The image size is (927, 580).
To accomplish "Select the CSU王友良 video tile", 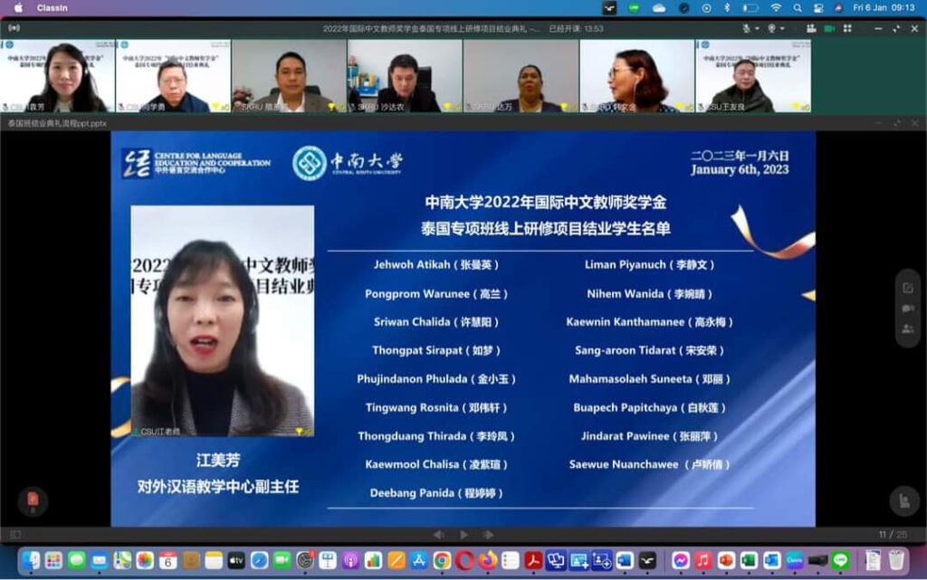I will click(753, 76).
